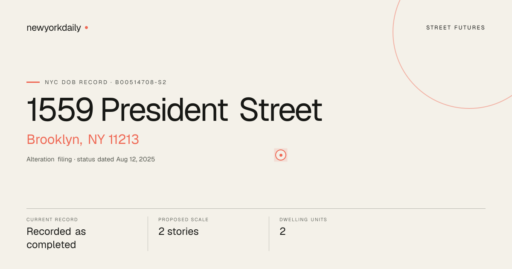Viewport: 512px width, 269px height.
Task: Click the orange dot beside newyorkdaily
Action: [x=86, y=27]
